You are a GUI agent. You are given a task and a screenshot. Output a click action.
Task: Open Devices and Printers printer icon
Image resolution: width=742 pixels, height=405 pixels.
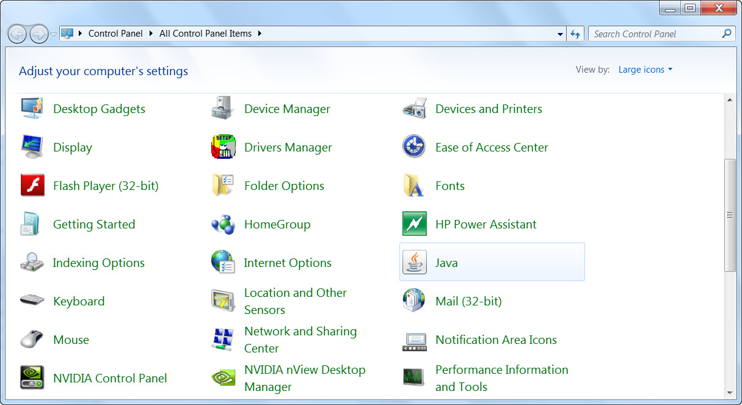coord(415,109)
